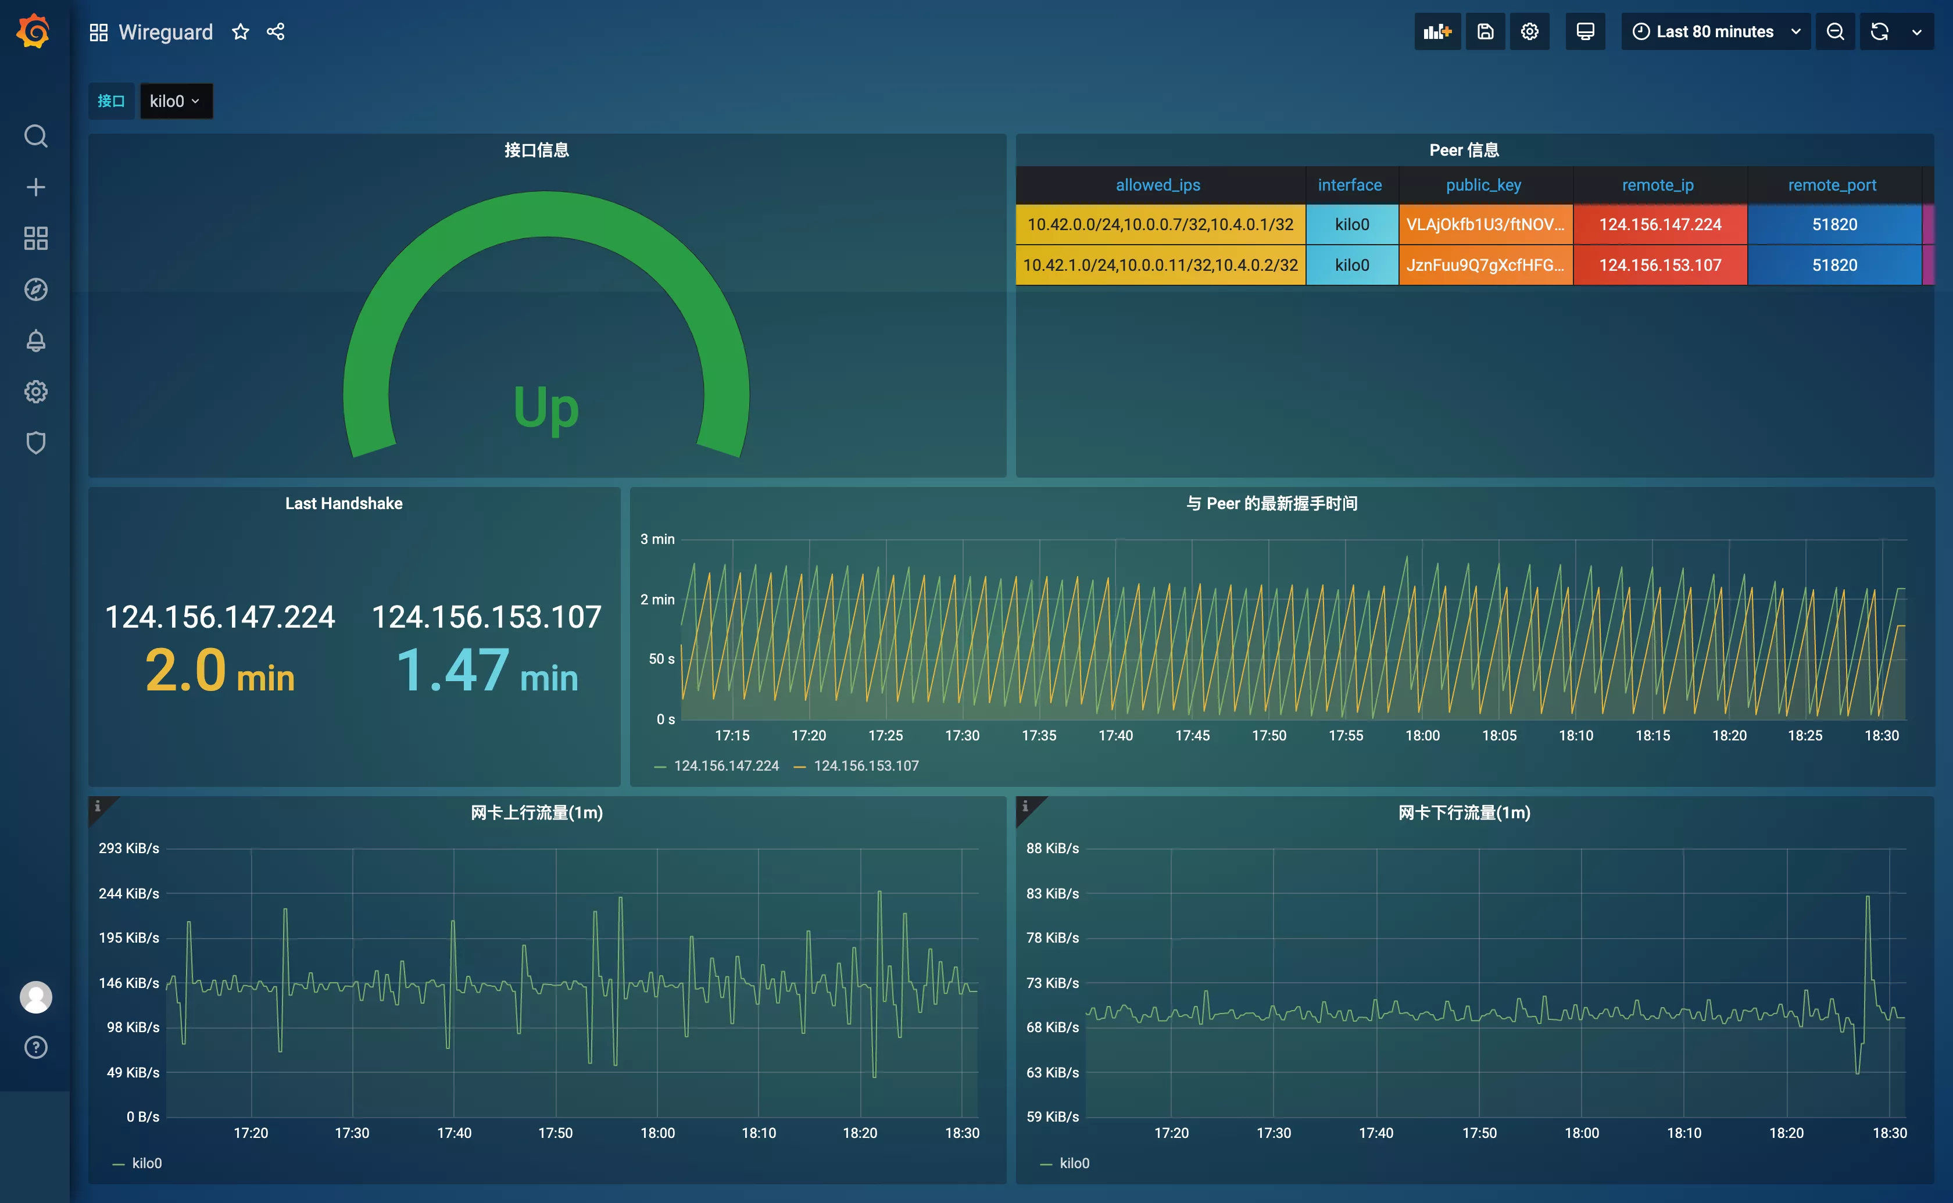Share the Wireguard dashboard

(x=276, y=32)
